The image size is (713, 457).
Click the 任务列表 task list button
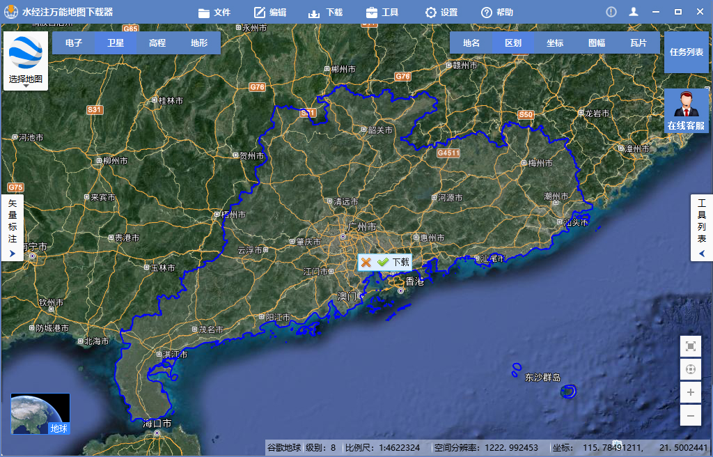click(x=686, y=52)
